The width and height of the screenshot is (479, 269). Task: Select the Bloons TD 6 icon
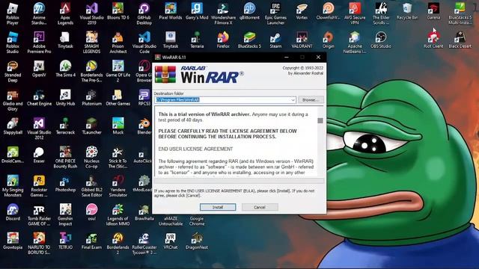point(118,11)
